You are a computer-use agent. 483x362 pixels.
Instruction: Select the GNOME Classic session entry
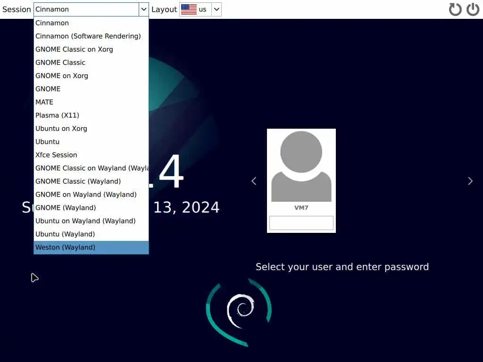point(91,63)
